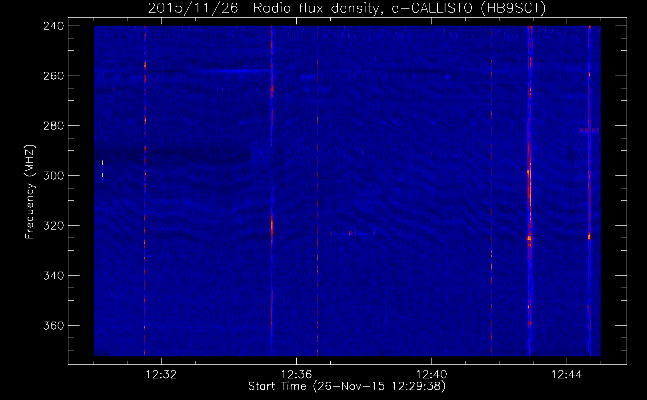647x400 pixels.
Task: Select the 360 frequency tick label
Action: [54, 326]
